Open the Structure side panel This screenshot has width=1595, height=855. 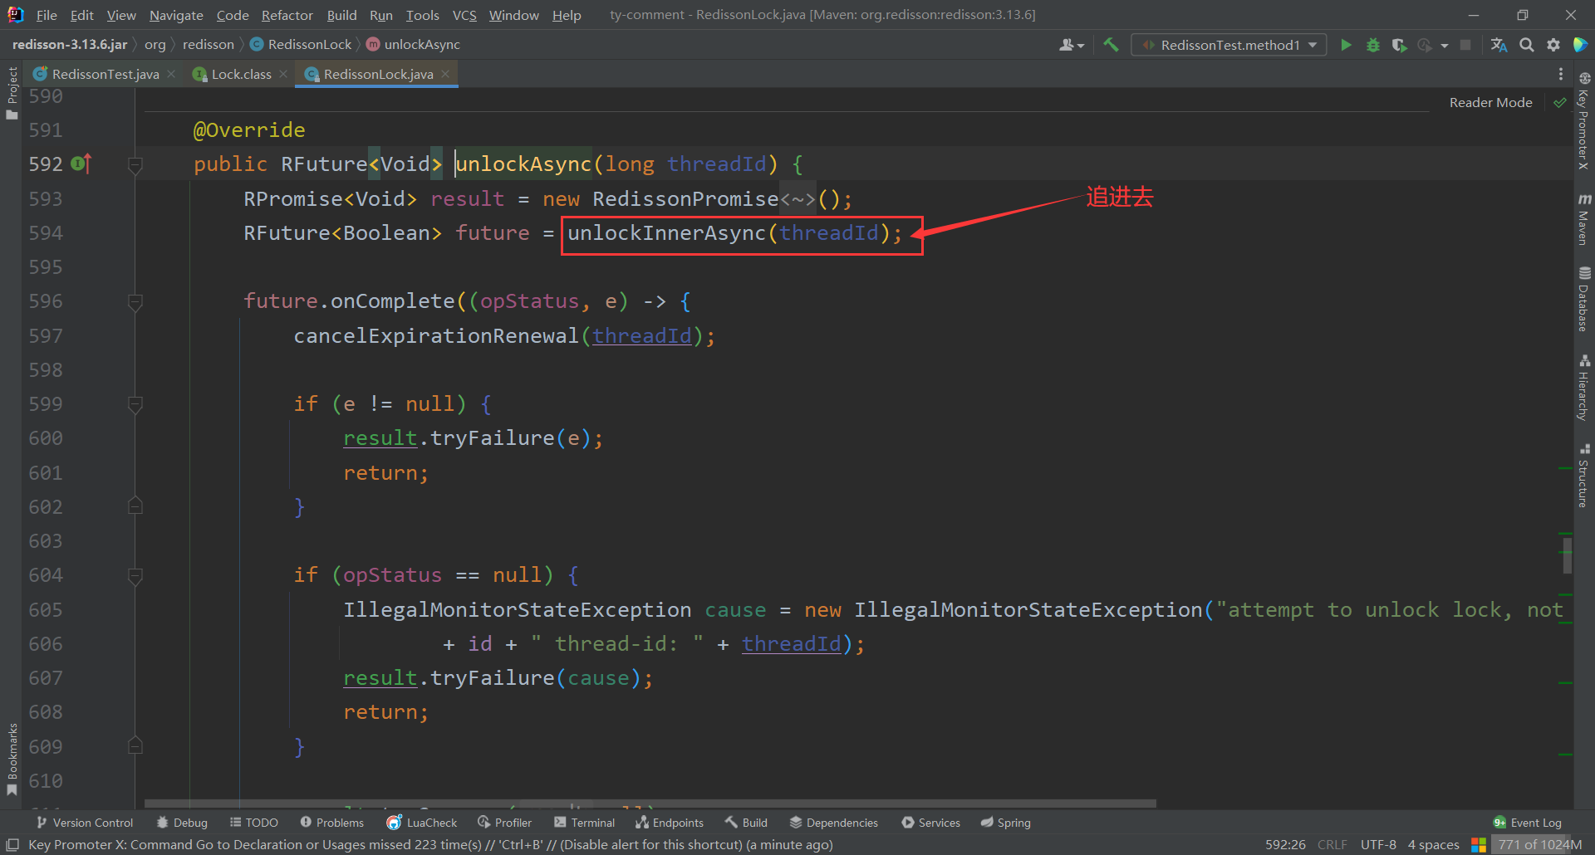click(1584, 475)
